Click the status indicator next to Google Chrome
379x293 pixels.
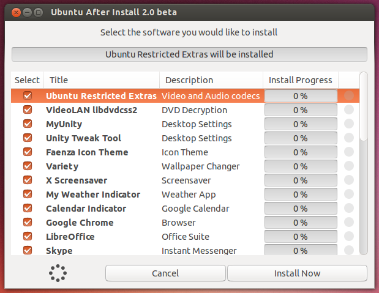[349, 223]
